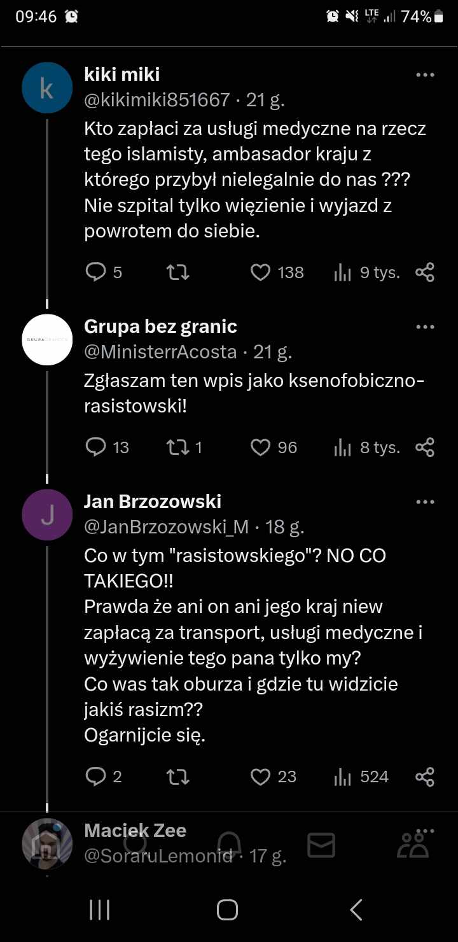458x942 pixels.
Task: Reply to kiki miki's post
Action: point(95,272)
